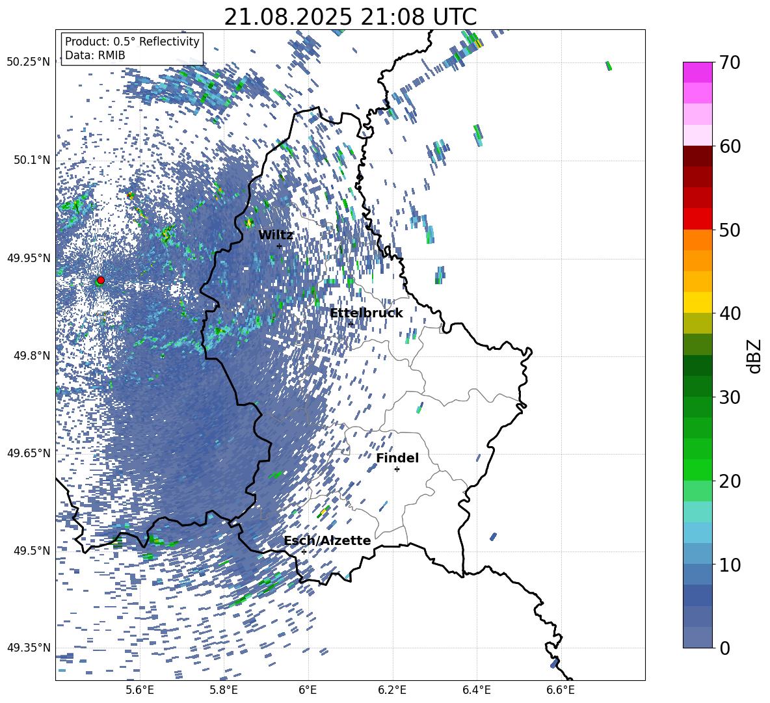This screenshot has width=770, height=703.
Task: Click the colorbar tick label 30
Action: [730, 397]
